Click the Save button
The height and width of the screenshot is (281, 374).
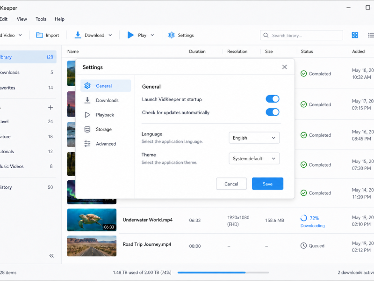click(267, 184)
